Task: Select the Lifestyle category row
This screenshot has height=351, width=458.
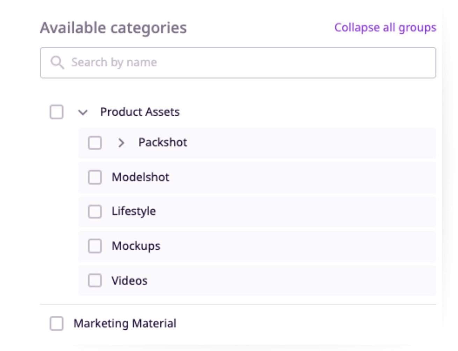Action: point(134,211)
